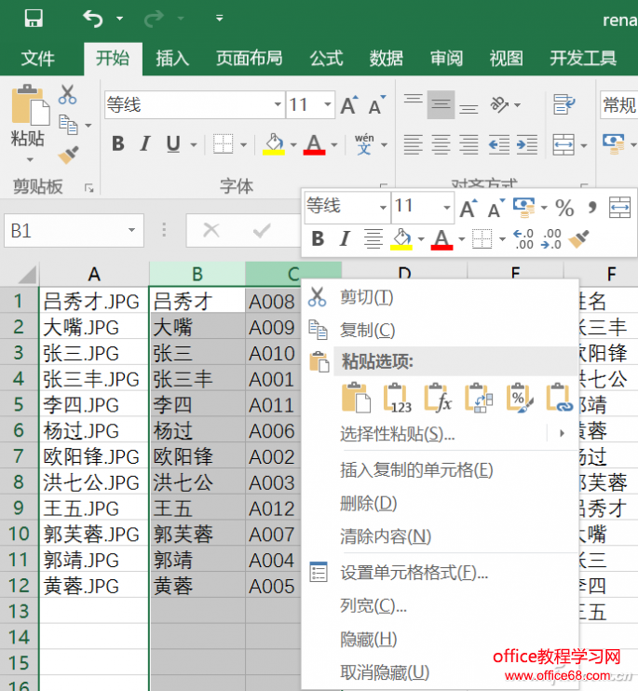Click the Select All corner triangle
Image resolution: width=638 pixels, height=691 pixels.
tap(26, 276)
